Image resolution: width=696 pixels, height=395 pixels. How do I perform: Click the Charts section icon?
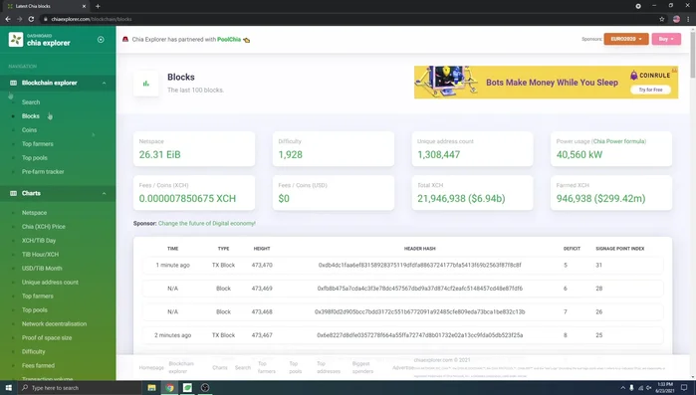pyautogui.click(x=13, y=193)
